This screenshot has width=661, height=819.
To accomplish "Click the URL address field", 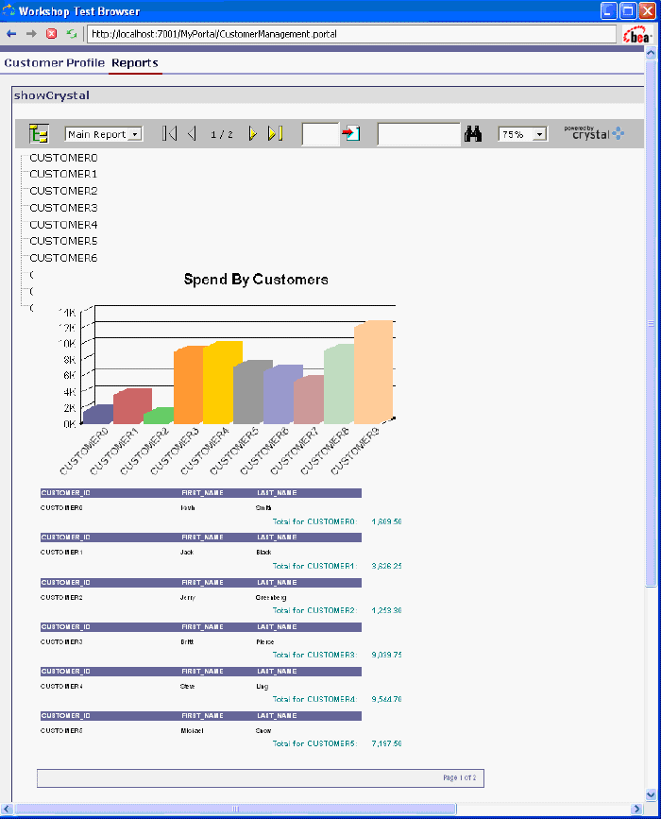I will (351, 34).
